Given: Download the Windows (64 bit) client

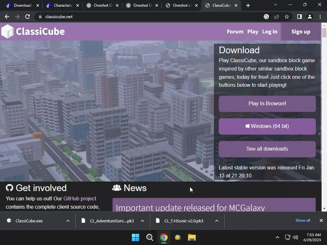Looking at the screenshot, I should coord(267,126).
